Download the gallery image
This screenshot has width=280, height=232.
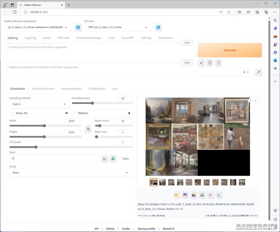[x=250, y=101]
